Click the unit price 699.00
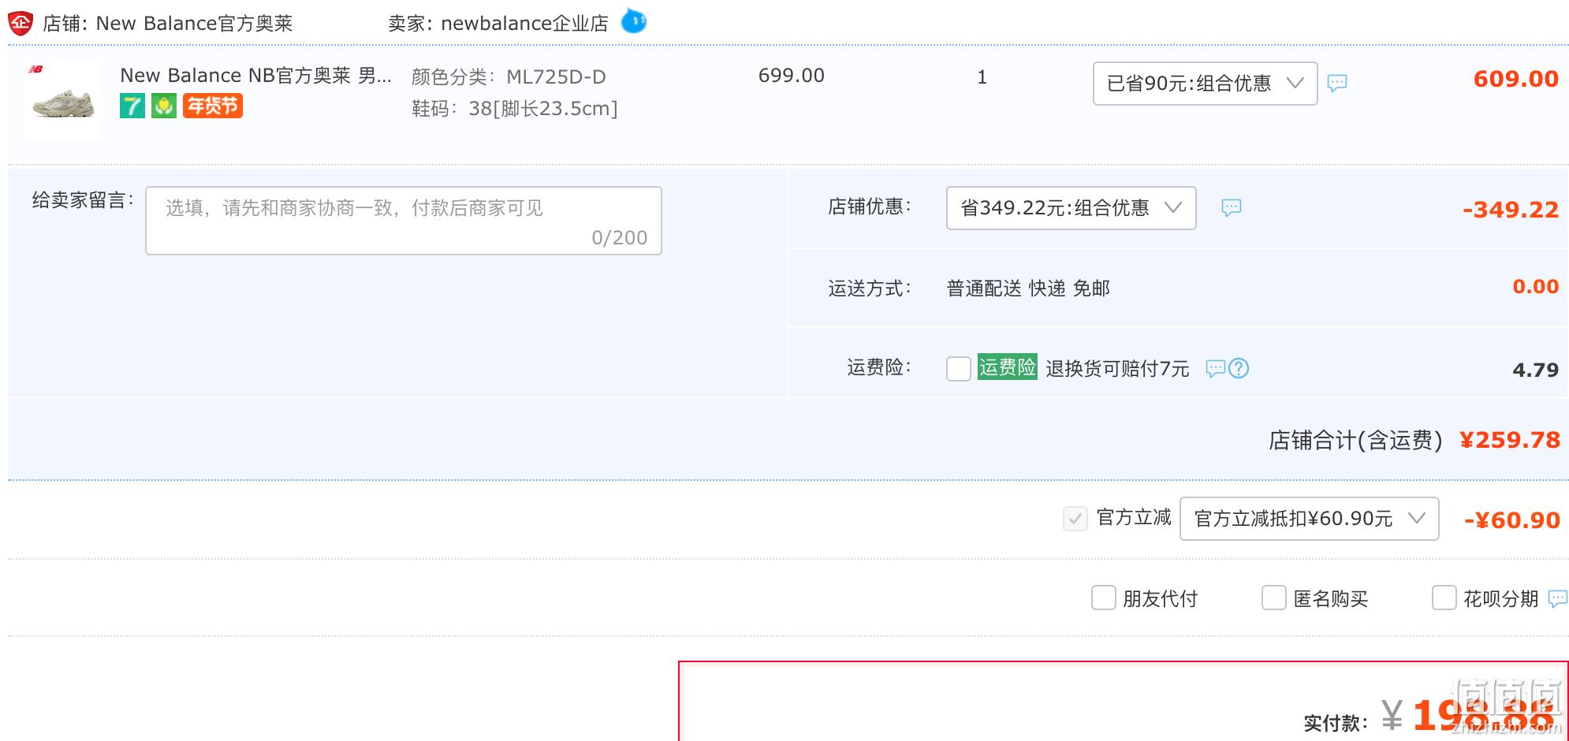This screenshot has width=1569, height=741. click(791, 76)
